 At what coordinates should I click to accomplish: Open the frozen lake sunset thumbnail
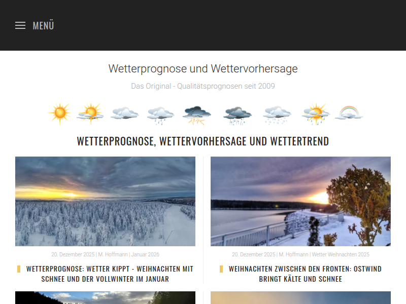[300, 201]
